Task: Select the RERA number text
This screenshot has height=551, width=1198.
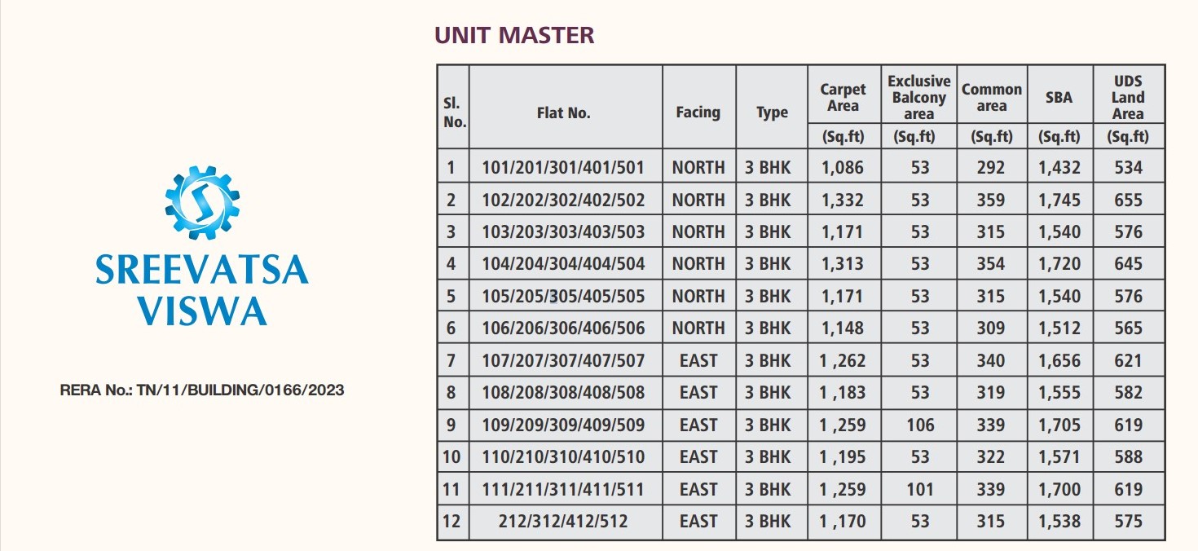Action: 202,390
